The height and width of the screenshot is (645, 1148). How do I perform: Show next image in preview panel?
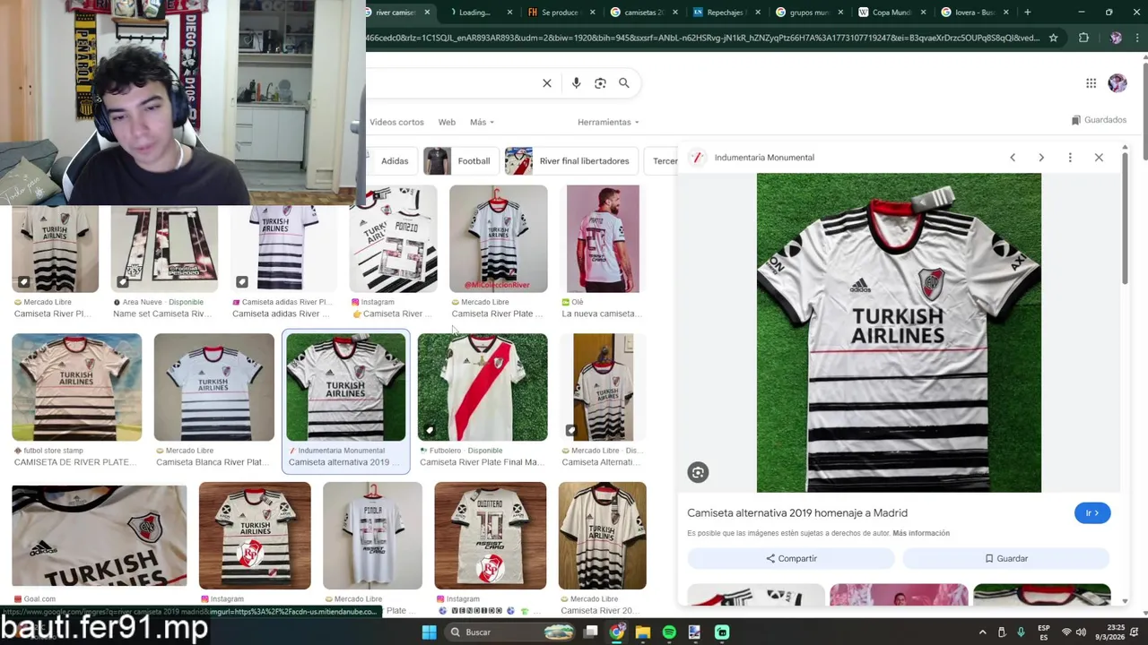pos(1041,158)
